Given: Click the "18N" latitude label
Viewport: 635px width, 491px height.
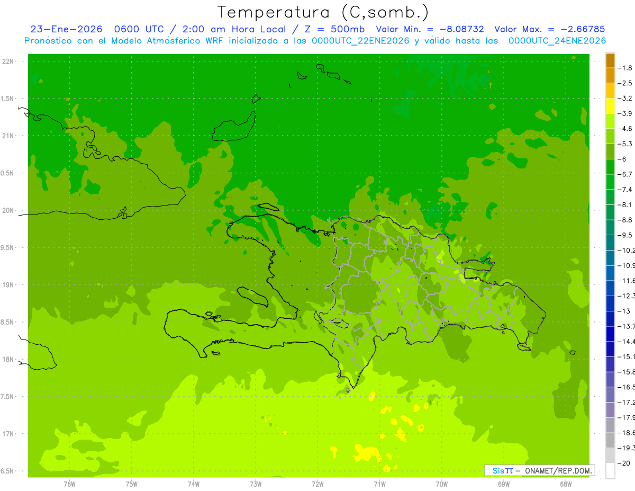Looking at the screenshot, I should pos(8,360).
